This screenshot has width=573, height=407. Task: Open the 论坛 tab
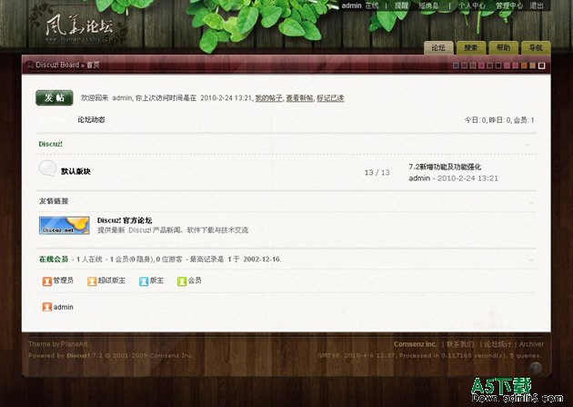pos(438,48)
